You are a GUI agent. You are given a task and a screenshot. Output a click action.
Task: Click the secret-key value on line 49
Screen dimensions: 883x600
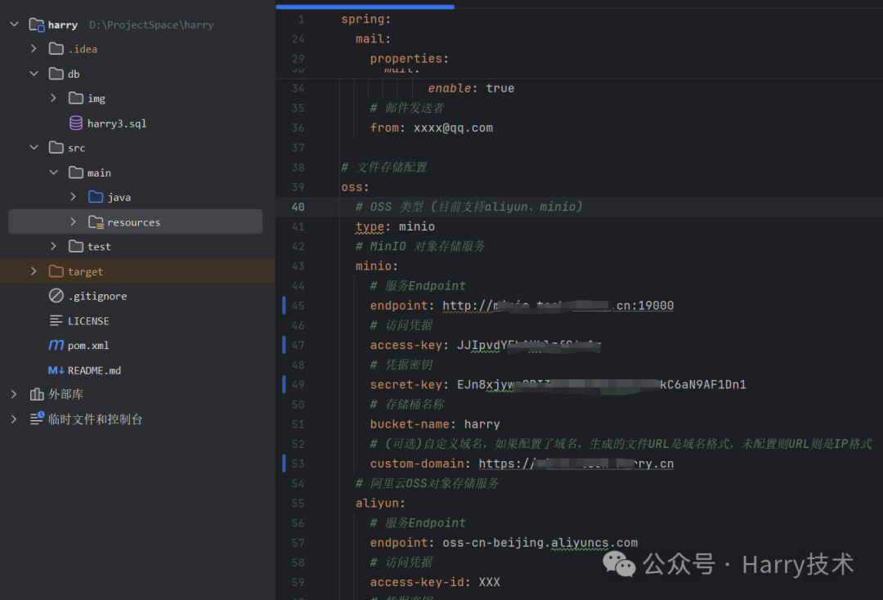pos(602,385)
